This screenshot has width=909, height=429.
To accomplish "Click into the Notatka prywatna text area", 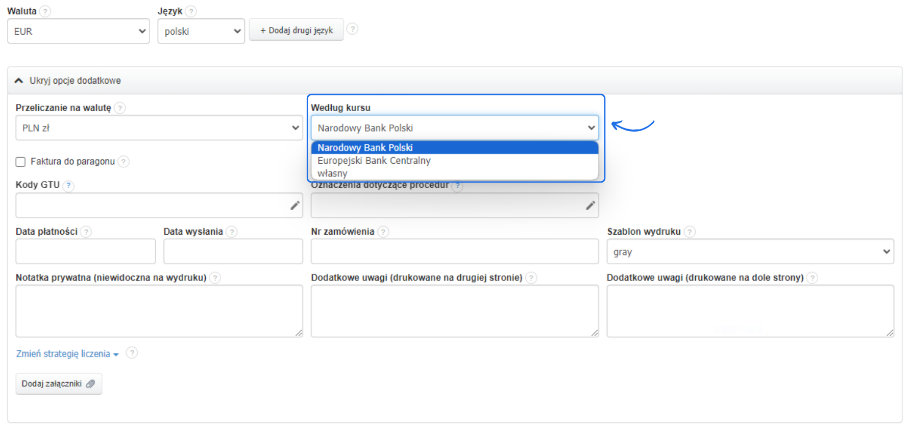I will point(159,311).
